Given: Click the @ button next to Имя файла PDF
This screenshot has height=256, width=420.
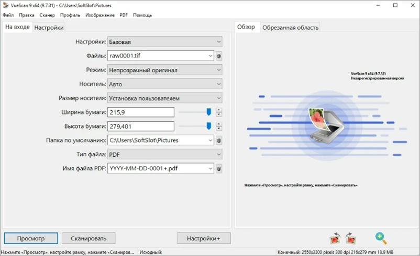Looking at the screenshot, I should [x=219, y=169].
